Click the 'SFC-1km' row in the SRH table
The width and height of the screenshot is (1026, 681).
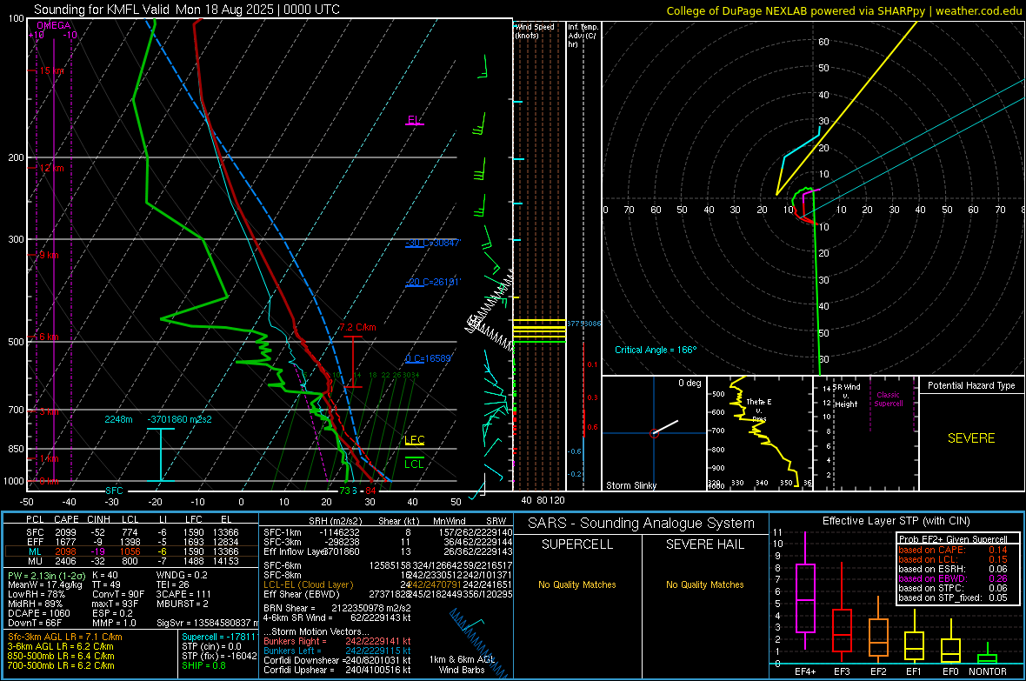coord(386,532)
